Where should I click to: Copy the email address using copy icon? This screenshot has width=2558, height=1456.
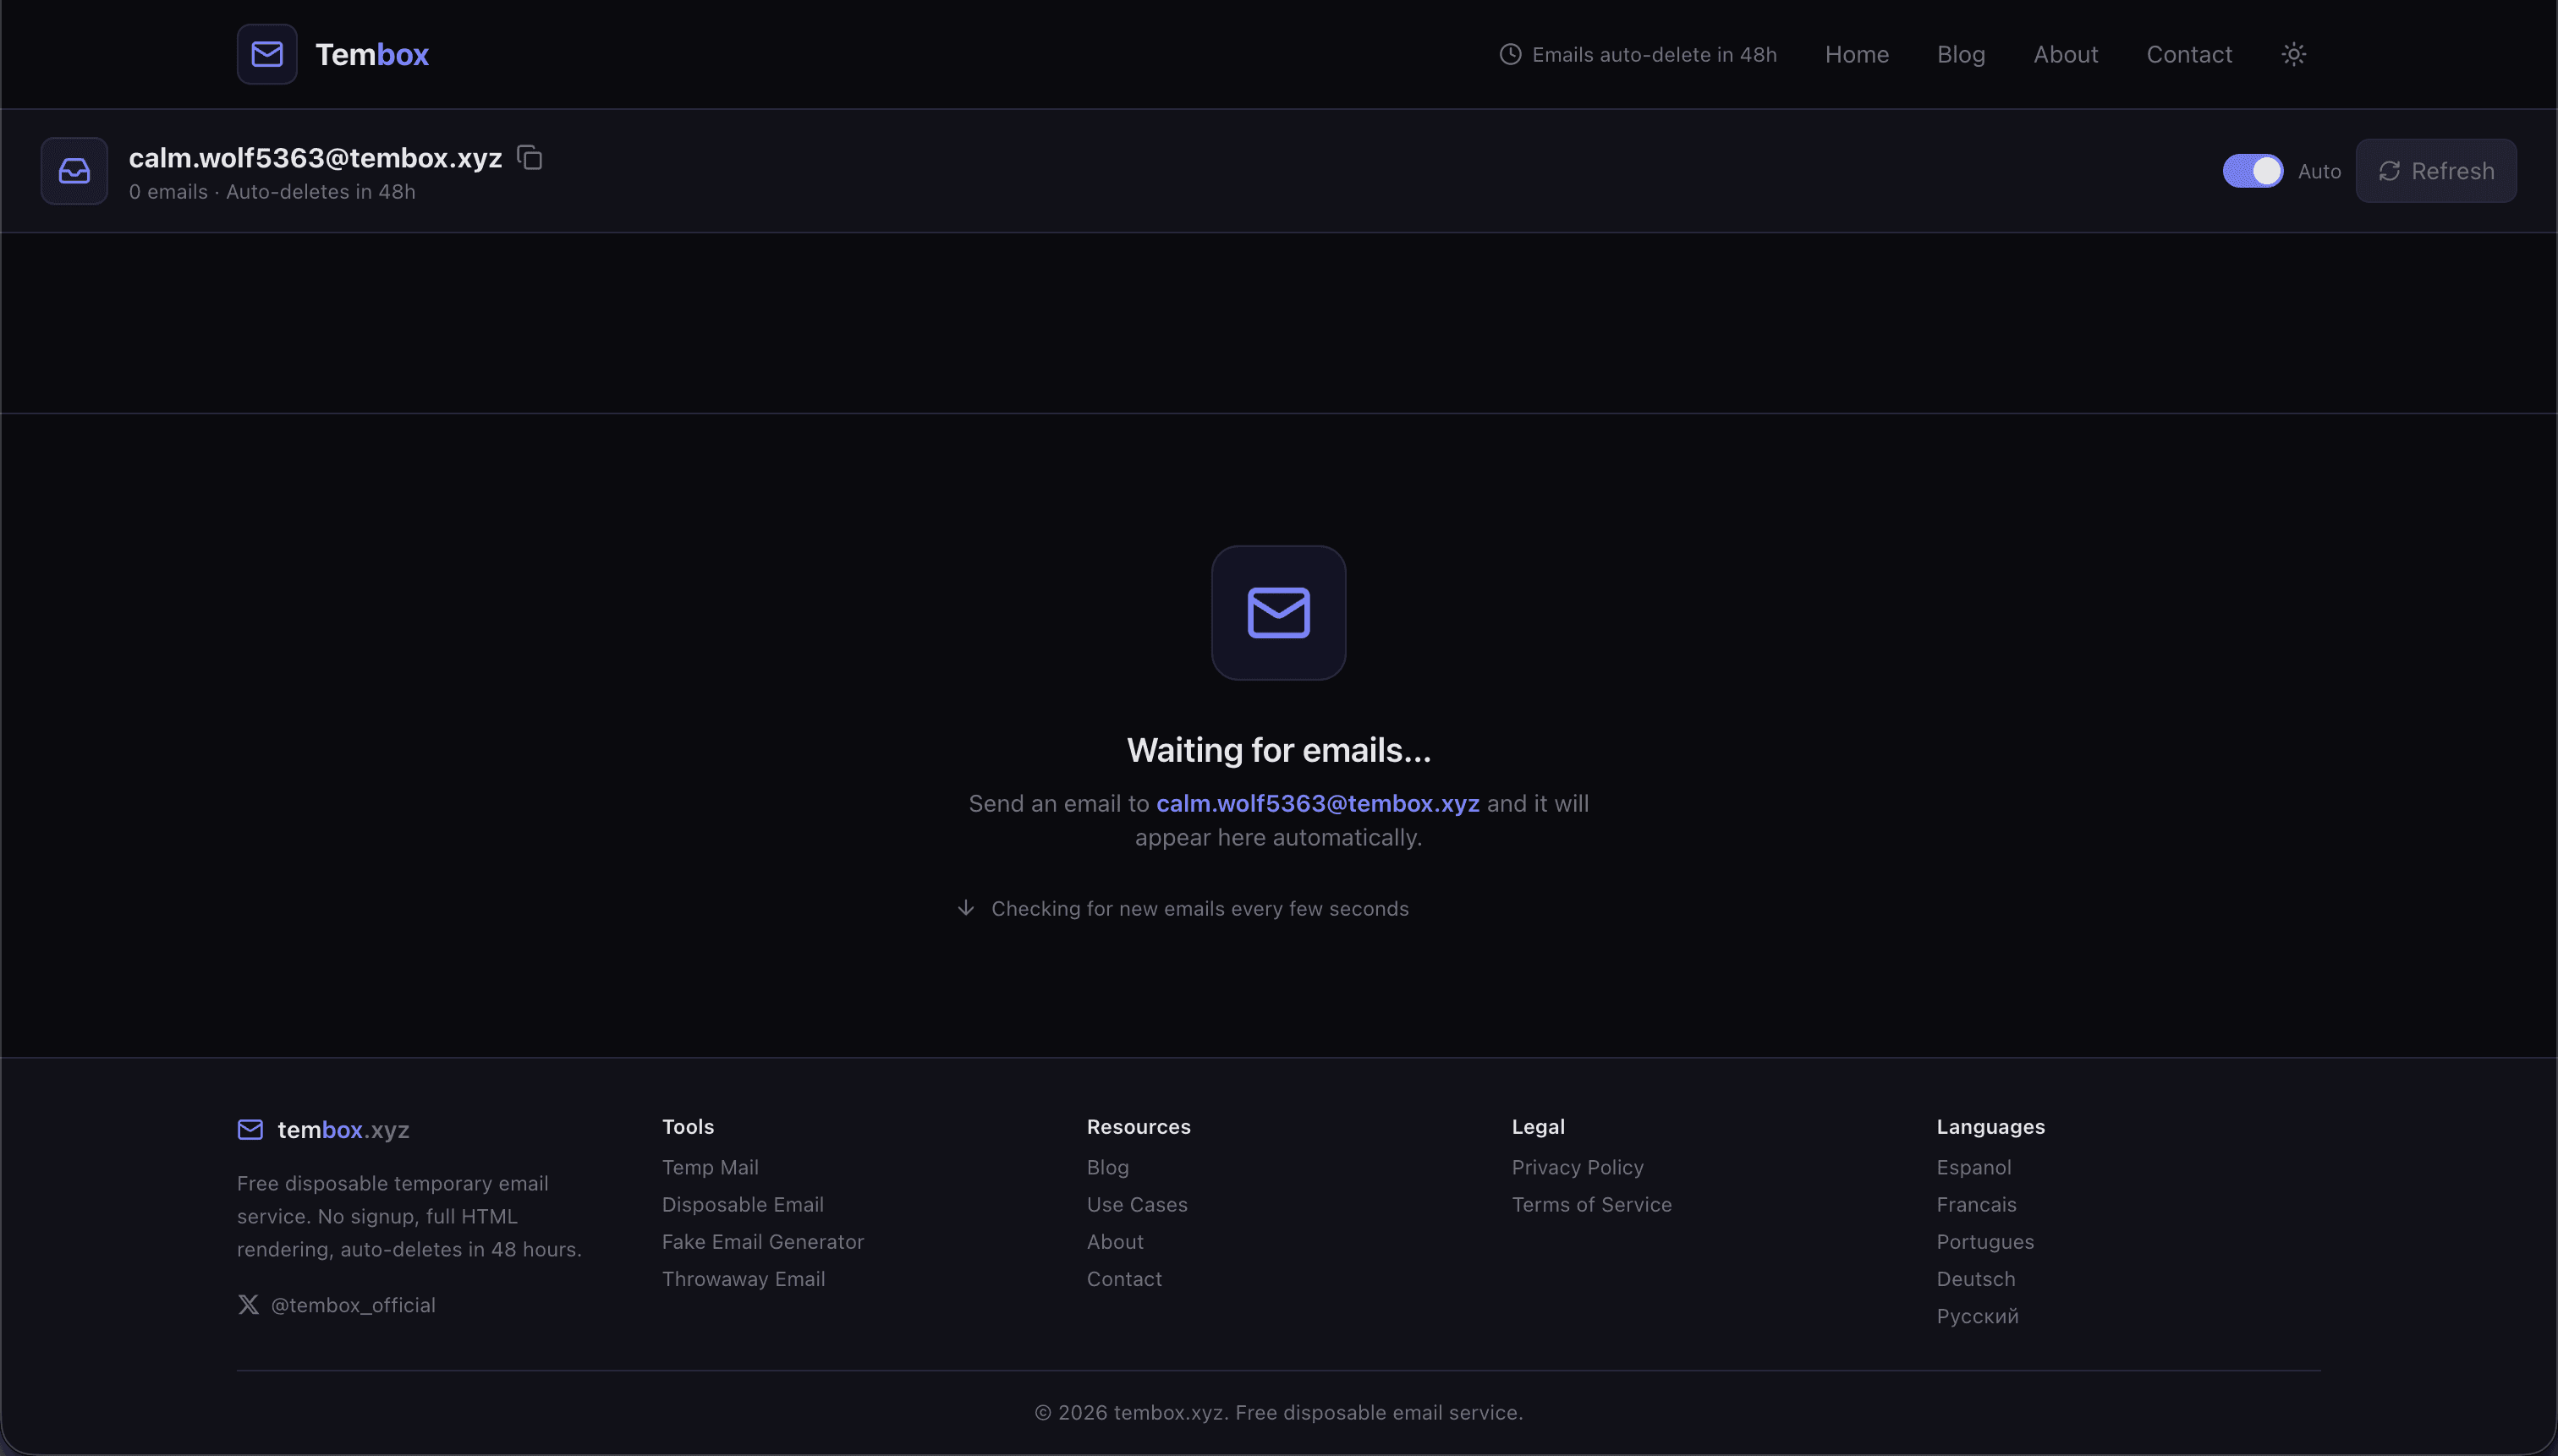coord(530,157)
